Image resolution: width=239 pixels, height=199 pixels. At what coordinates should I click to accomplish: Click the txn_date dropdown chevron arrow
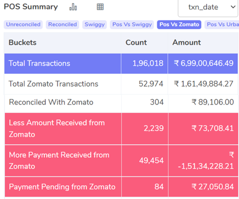click(x=233, y=7)
